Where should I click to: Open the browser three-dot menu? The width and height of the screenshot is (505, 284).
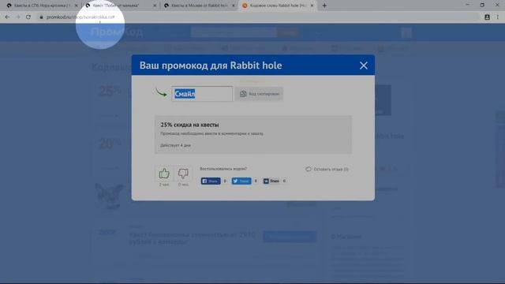tap(498, 17)
